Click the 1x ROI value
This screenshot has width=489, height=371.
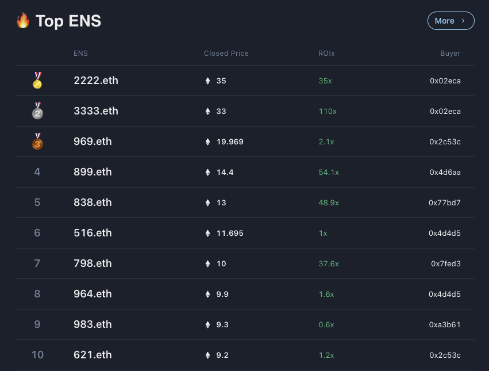pos(323,234)
